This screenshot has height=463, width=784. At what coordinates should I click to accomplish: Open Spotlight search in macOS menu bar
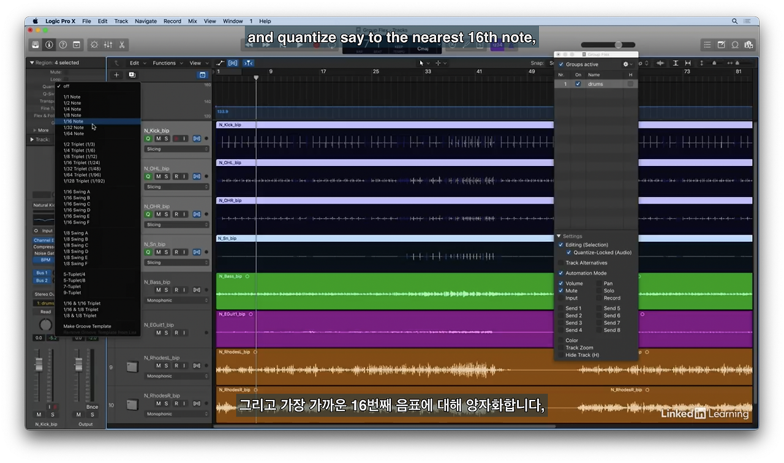[x=735, y=21]
